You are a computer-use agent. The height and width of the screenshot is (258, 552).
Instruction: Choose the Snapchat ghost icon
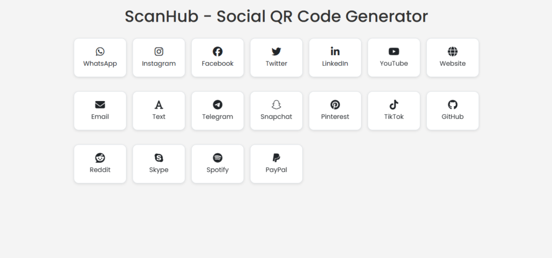(277, 105)
